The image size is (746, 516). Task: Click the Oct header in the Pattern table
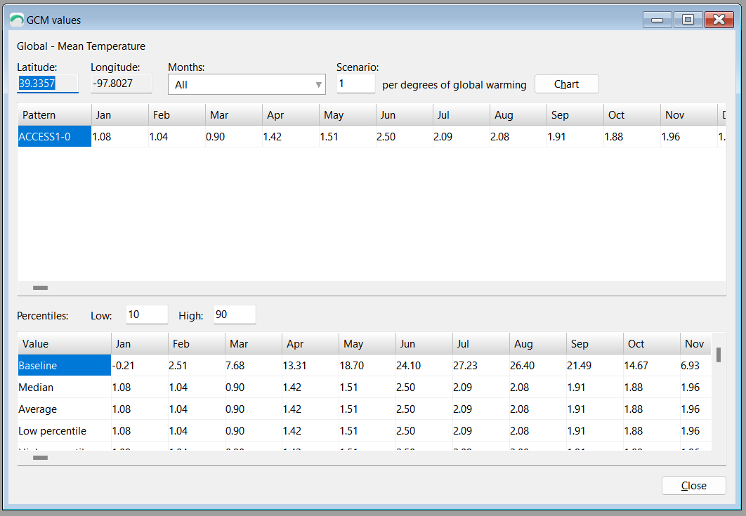[x=632, y=115]
